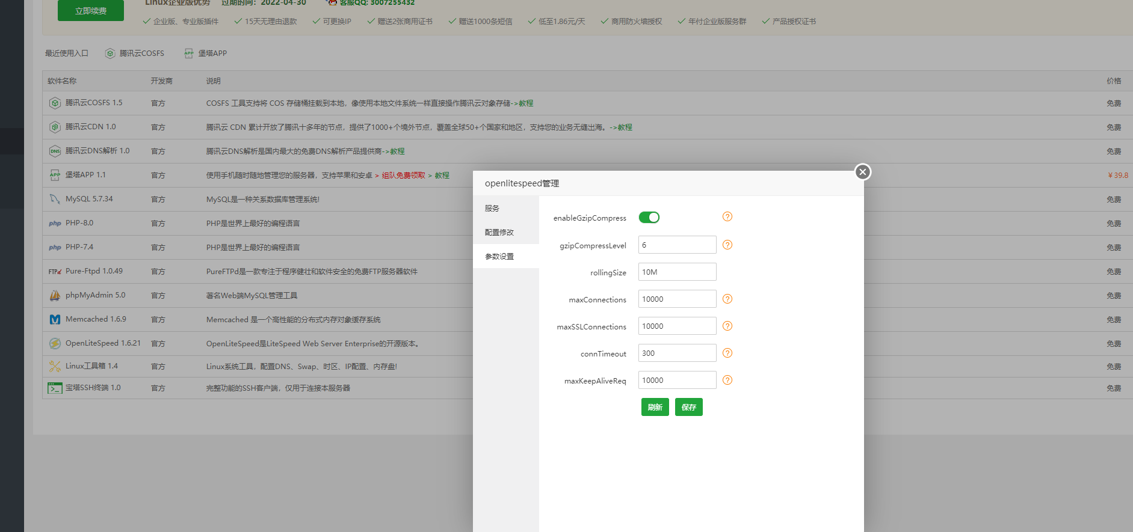The image size is (1133, 532).
Task: Click the rollingSize input field
Action: click(x=678, y=272)
